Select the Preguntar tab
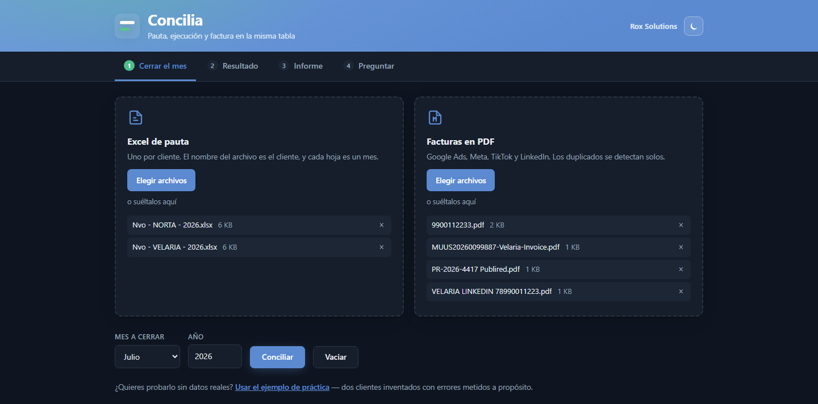 point(369,66)
